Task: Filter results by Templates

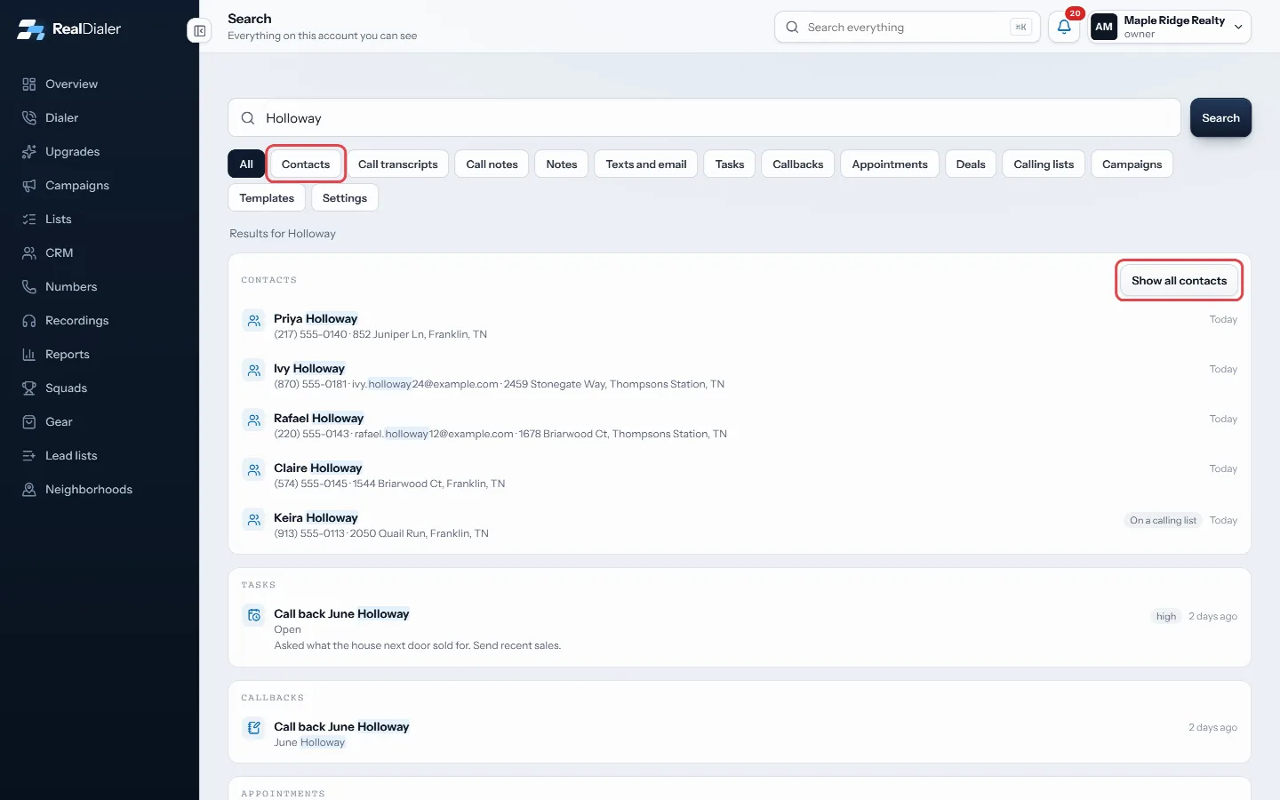Action: click(267, 198)
